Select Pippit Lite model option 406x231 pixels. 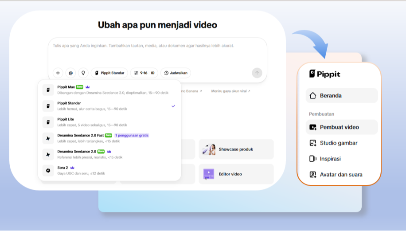coord(109,122)
